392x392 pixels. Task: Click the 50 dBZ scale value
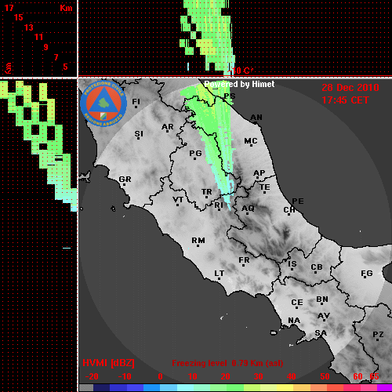pyautogui.click(x=325, y=376)
